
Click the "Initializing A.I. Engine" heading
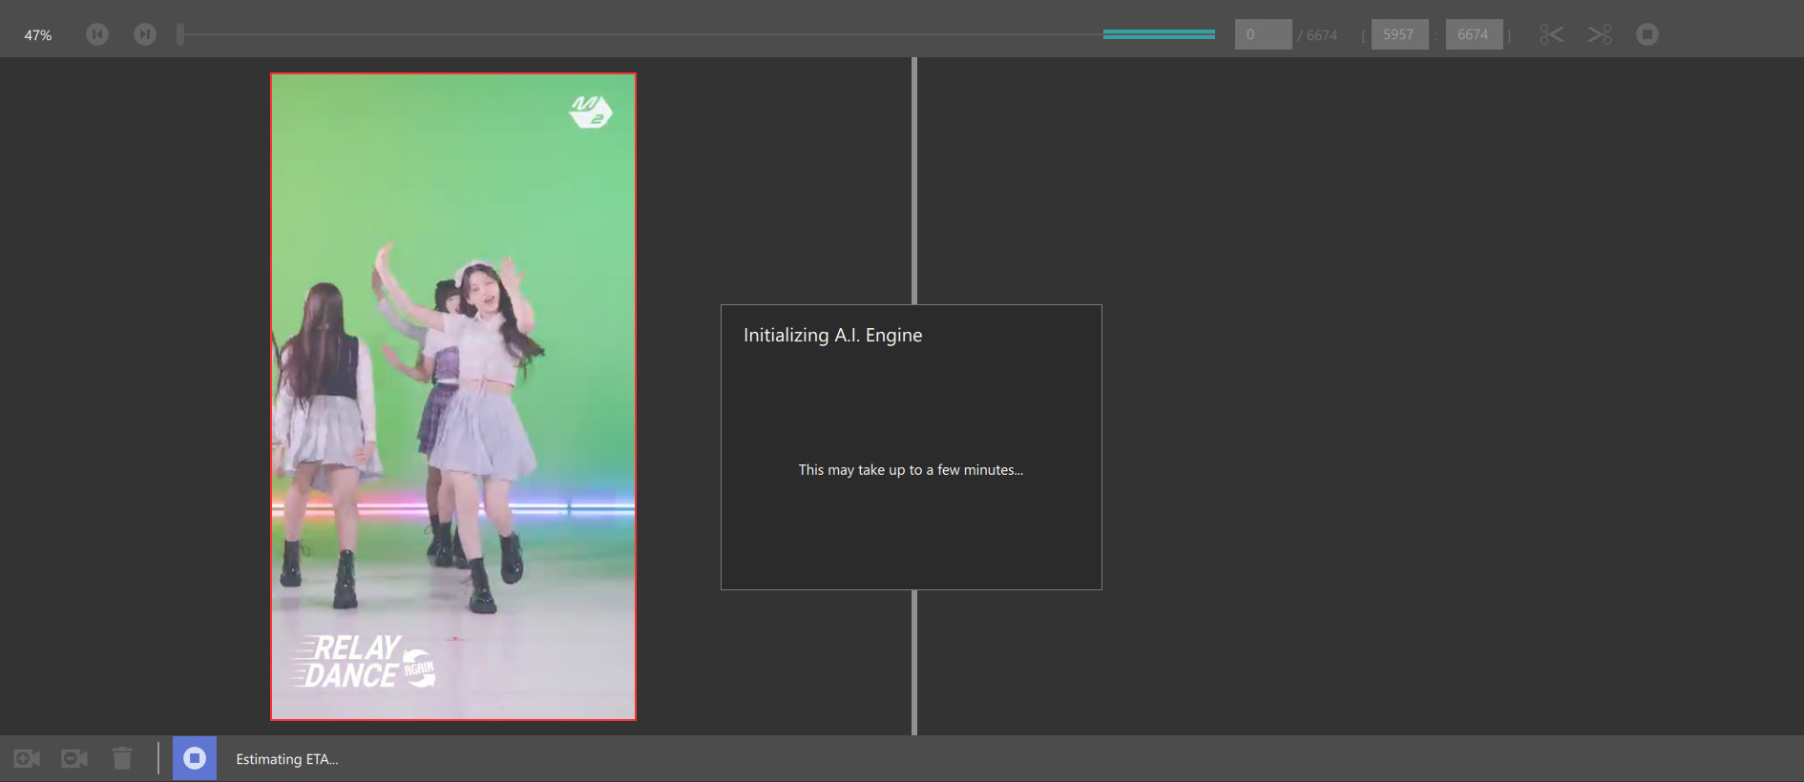coord(832,336)
